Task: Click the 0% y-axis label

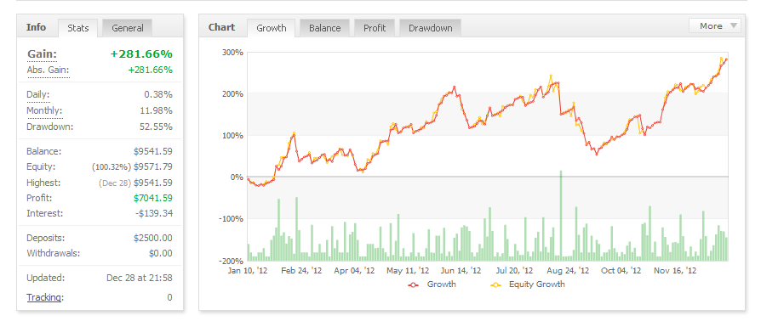Action: coord(237,177)
